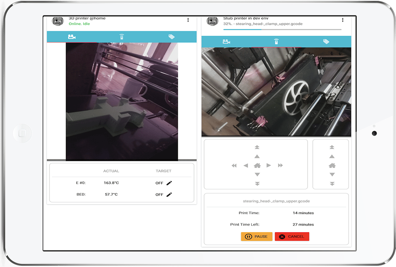This screenshot has width=396, height=267.
Task: Home the Z axis
Action: tap(332, 166)
